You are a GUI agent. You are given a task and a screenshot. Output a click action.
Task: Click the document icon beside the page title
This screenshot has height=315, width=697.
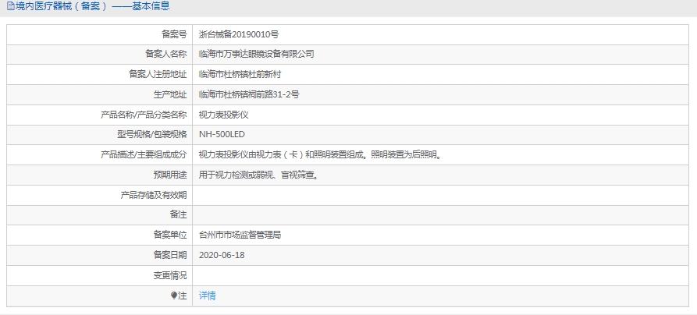[10, 6]
